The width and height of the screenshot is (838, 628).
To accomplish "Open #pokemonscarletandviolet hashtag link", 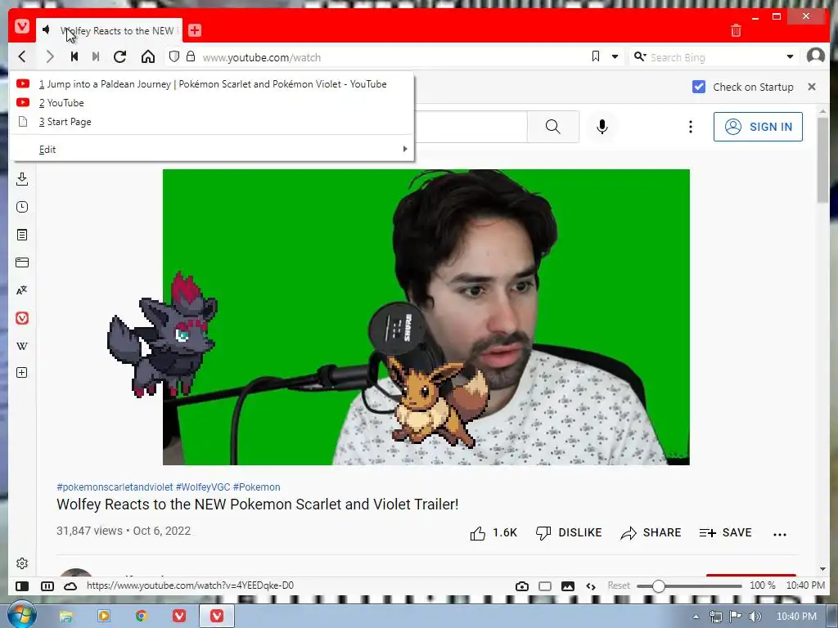I will (115, 487).
